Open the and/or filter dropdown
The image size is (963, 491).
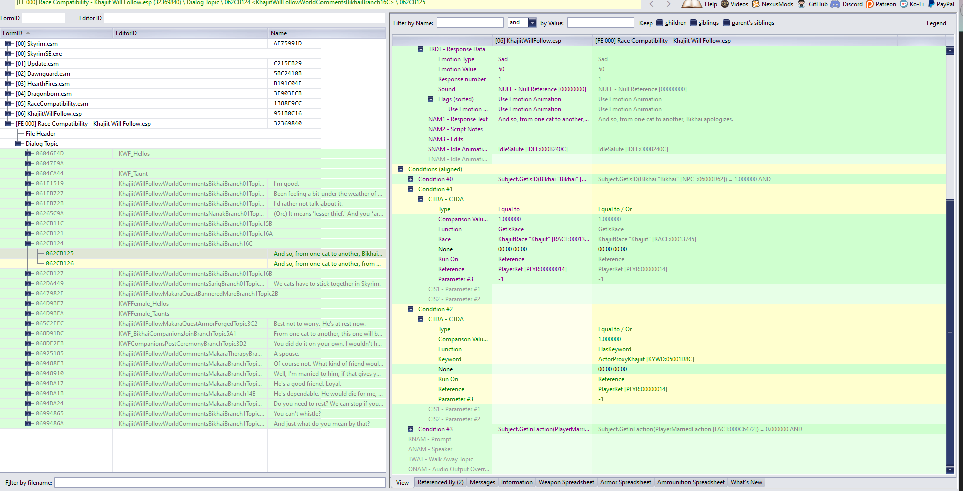pyautogui.click(x=532, y=23)
